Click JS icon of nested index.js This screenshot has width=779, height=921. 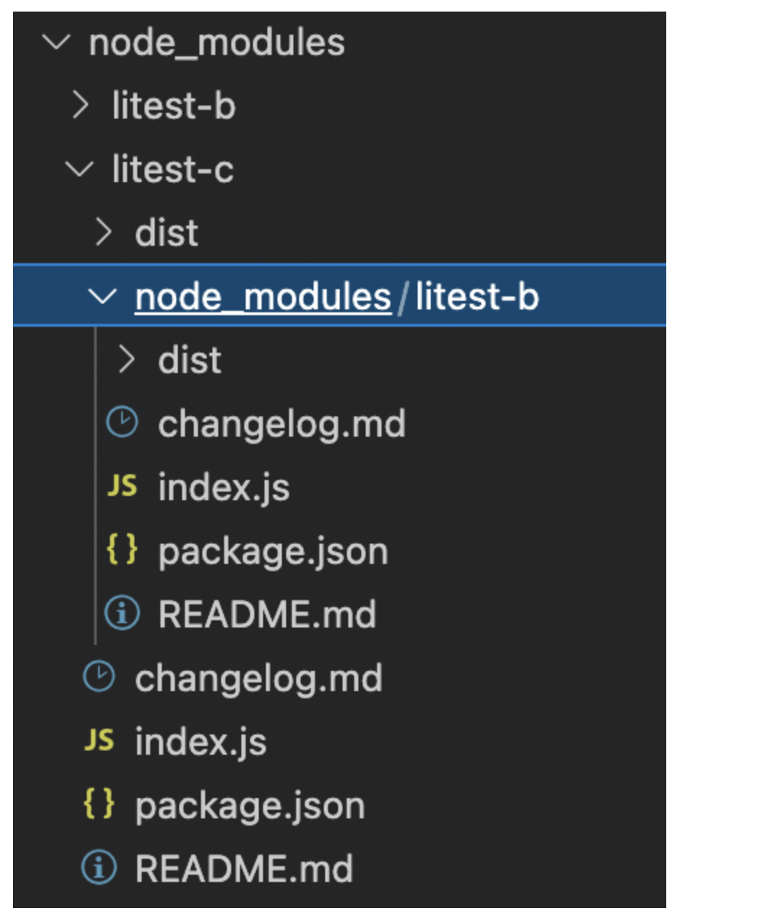tap(122, 487)
